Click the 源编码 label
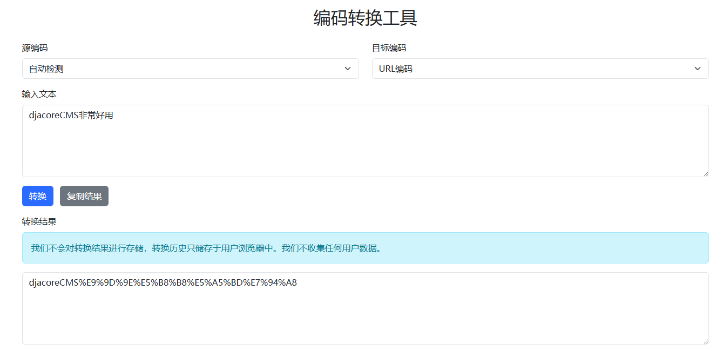This screenshot has height=351, width=723. 35,48
